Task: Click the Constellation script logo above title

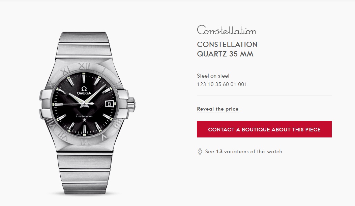Action: pos(226,30)
